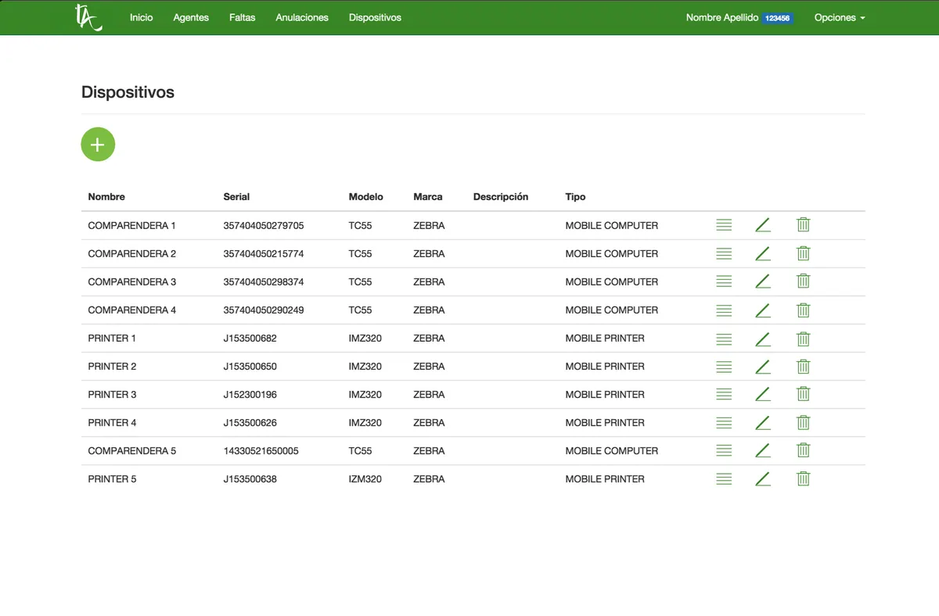
Task: Open the Anulaciones section
Action: pyautogui.click(x=302, y=17)
